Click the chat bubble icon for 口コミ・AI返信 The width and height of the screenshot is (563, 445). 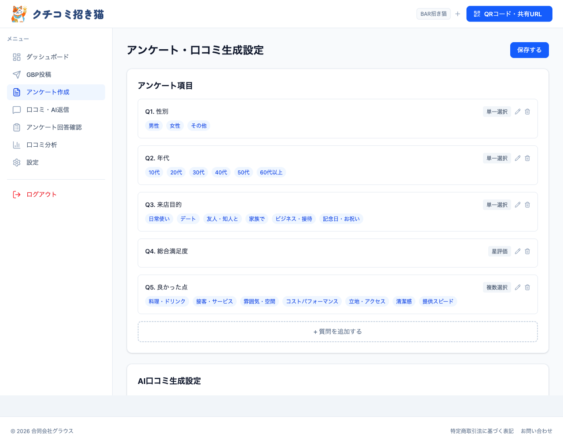pyautogui.click(x=16, y=109)
